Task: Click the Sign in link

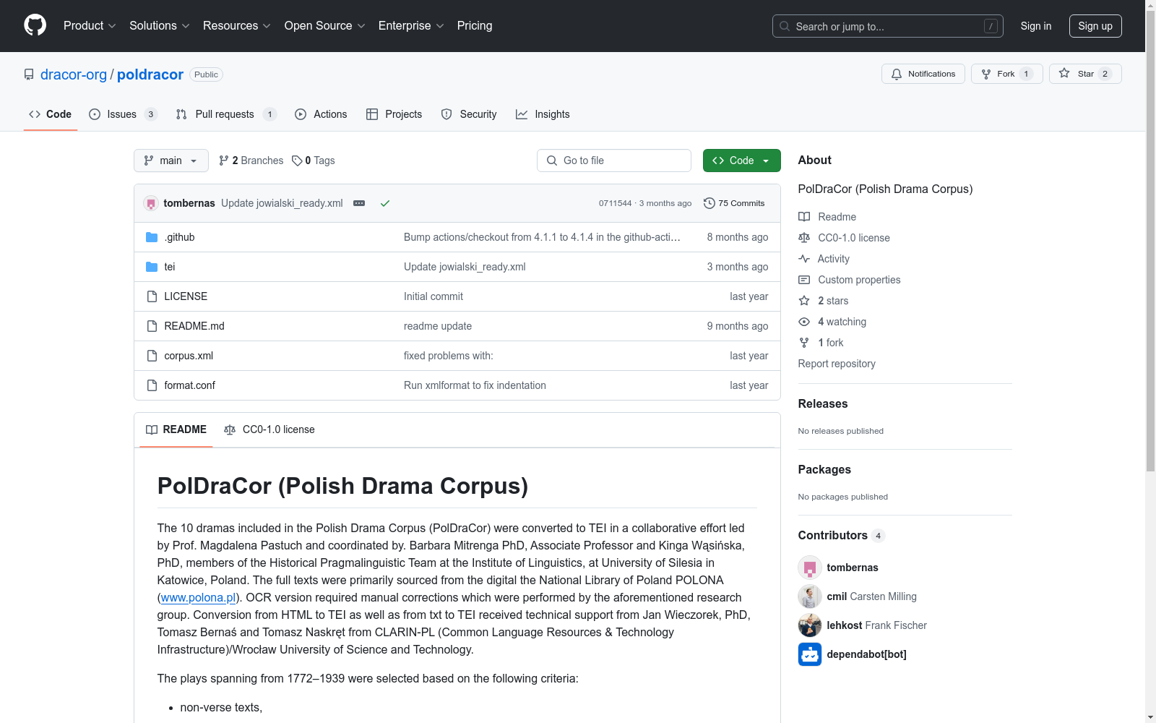Action: click(1036, 26)
